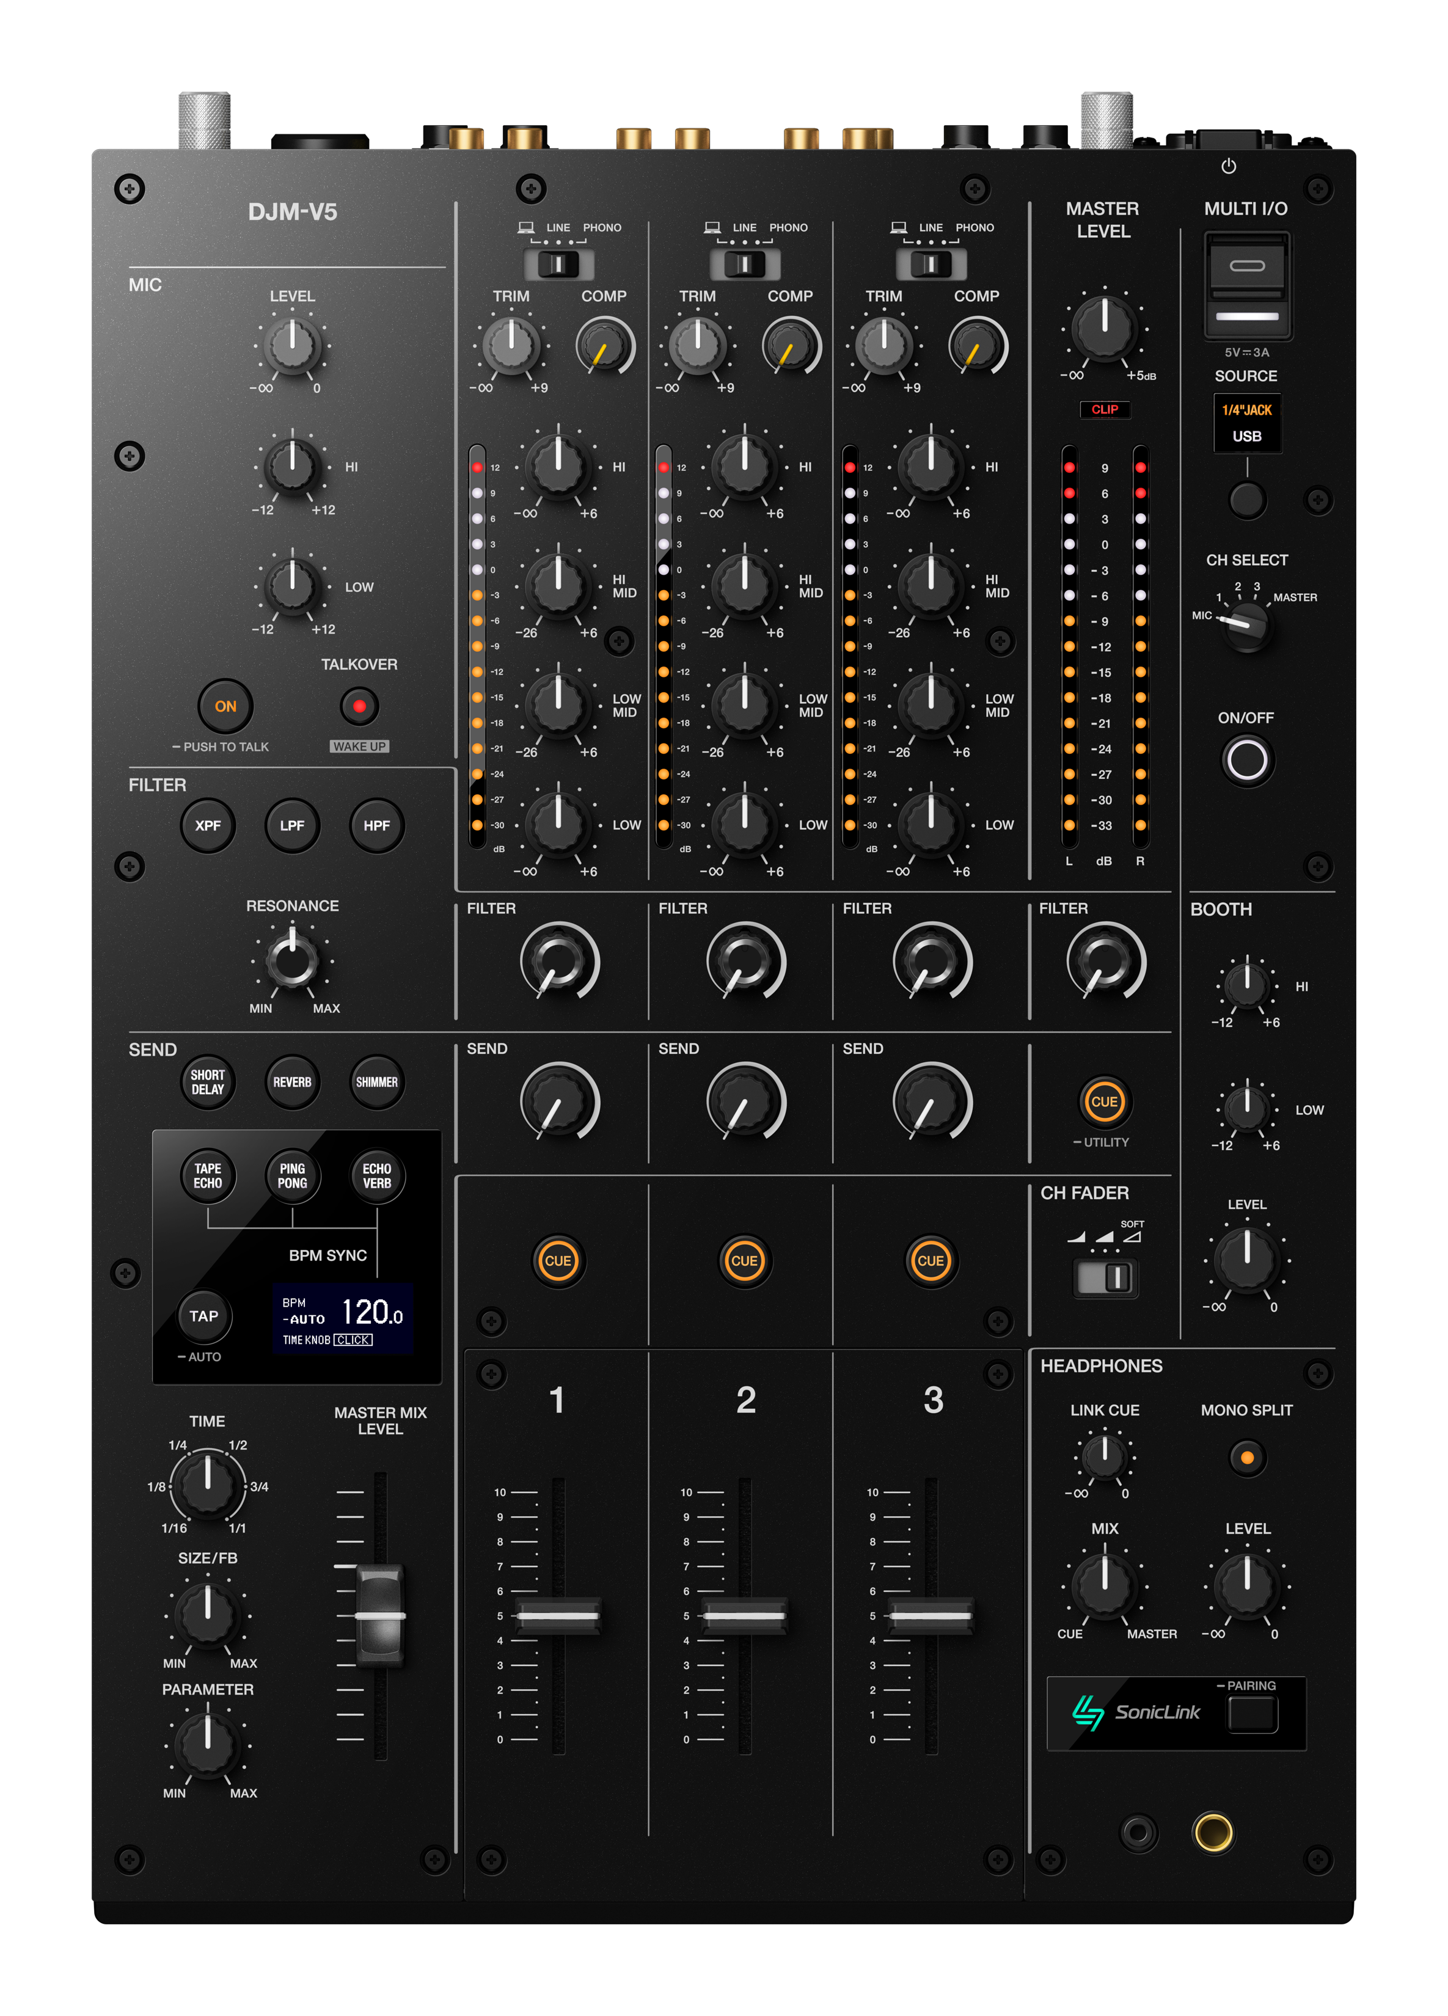Click channel 2 TRIM knob
This screenshot has width=1448, height=2016.
tap(698, 345)
